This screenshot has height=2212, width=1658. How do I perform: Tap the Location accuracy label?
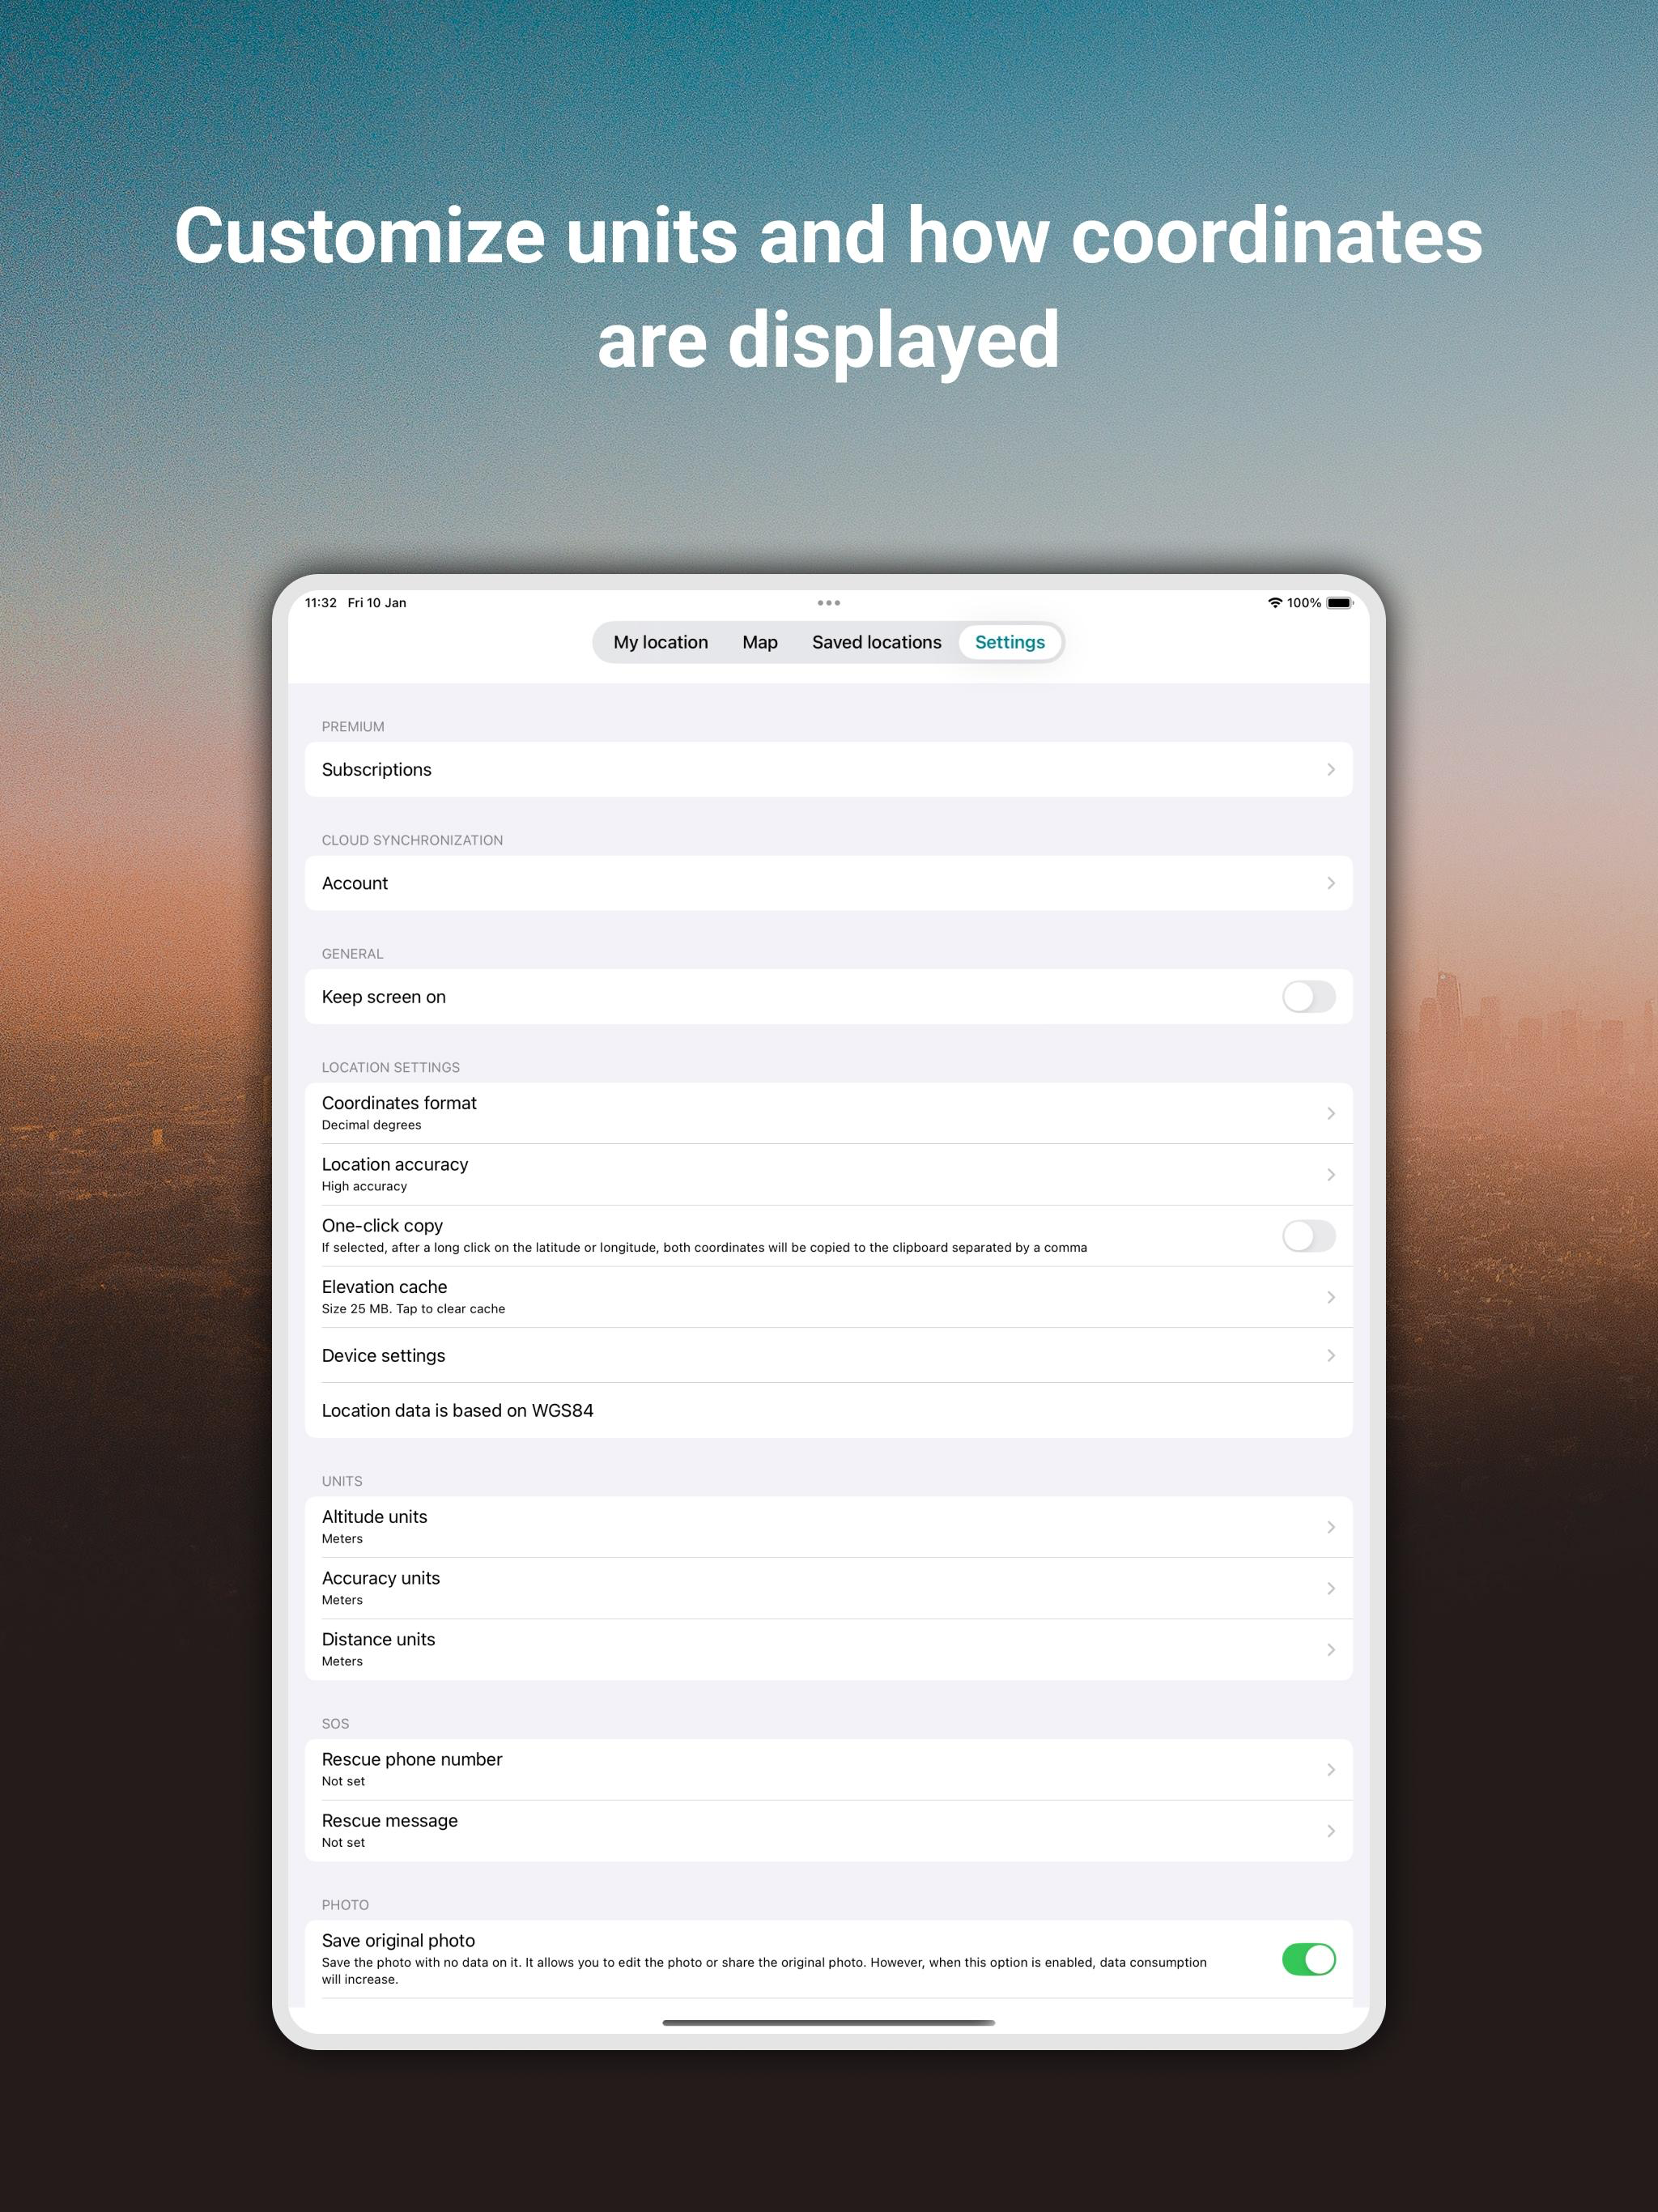point(395,1164)
